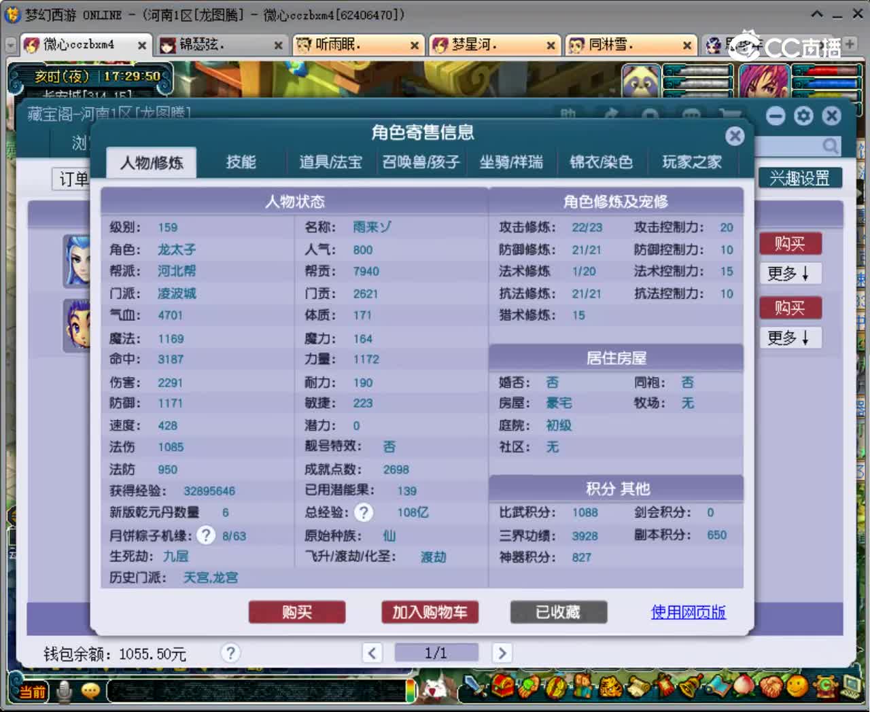The height and width of the screenshot is (712, 870).
Task: Click the pink-haired character portrait at top
Action: pos(764,81)
